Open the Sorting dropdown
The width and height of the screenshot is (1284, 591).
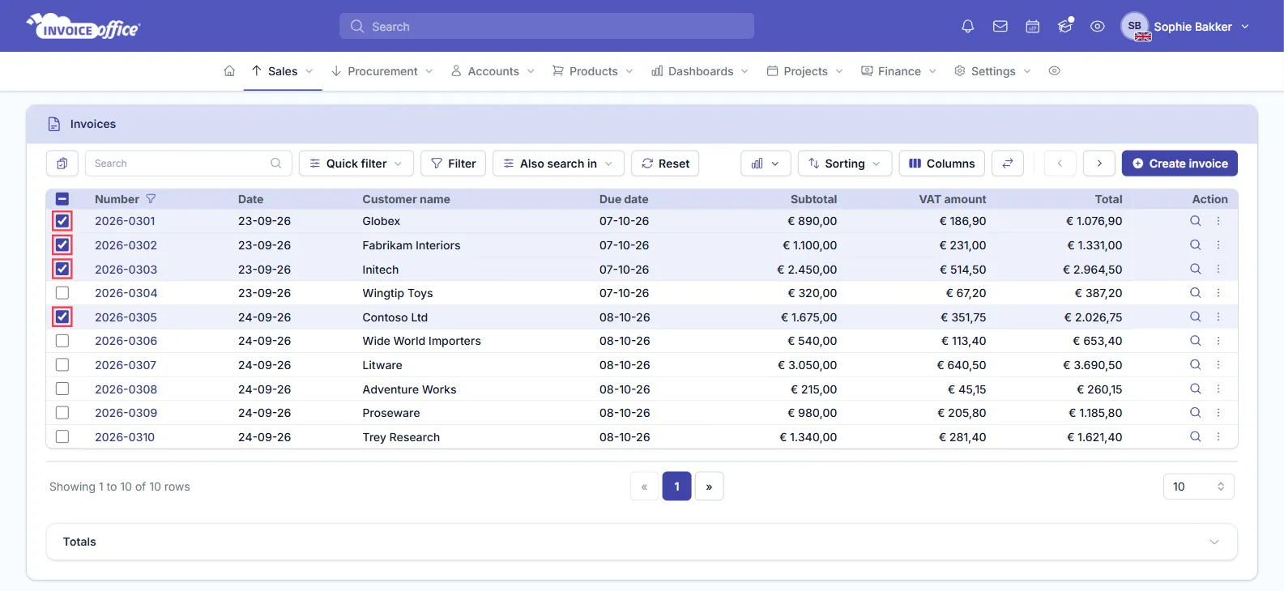click(x=845, y=164)
